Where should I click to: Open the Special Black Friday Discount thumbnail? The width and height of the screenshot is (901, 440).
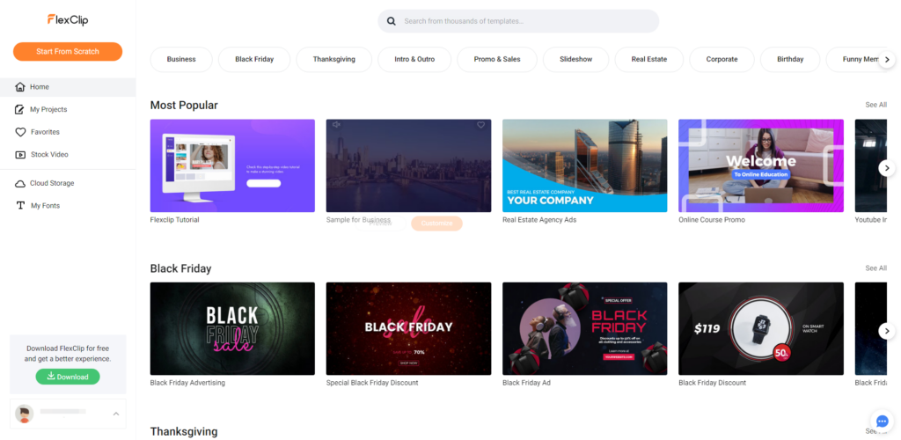coord(408,329)
